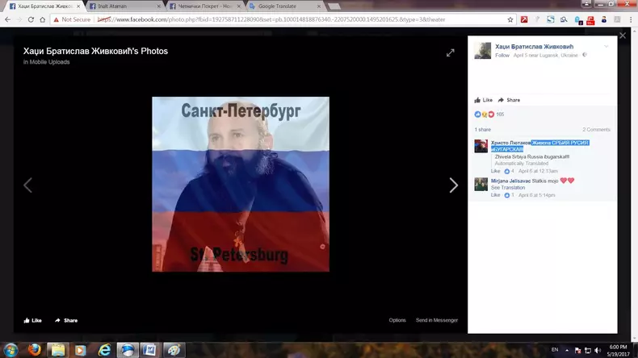The width and height of the screenshot is (638, 358).
Task: Click the Windows Start button
Action: coord(10,350)
